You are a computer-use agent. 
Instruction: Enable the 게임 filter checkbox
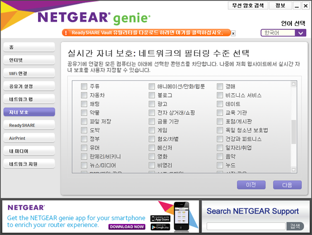[x=152, y=130]
